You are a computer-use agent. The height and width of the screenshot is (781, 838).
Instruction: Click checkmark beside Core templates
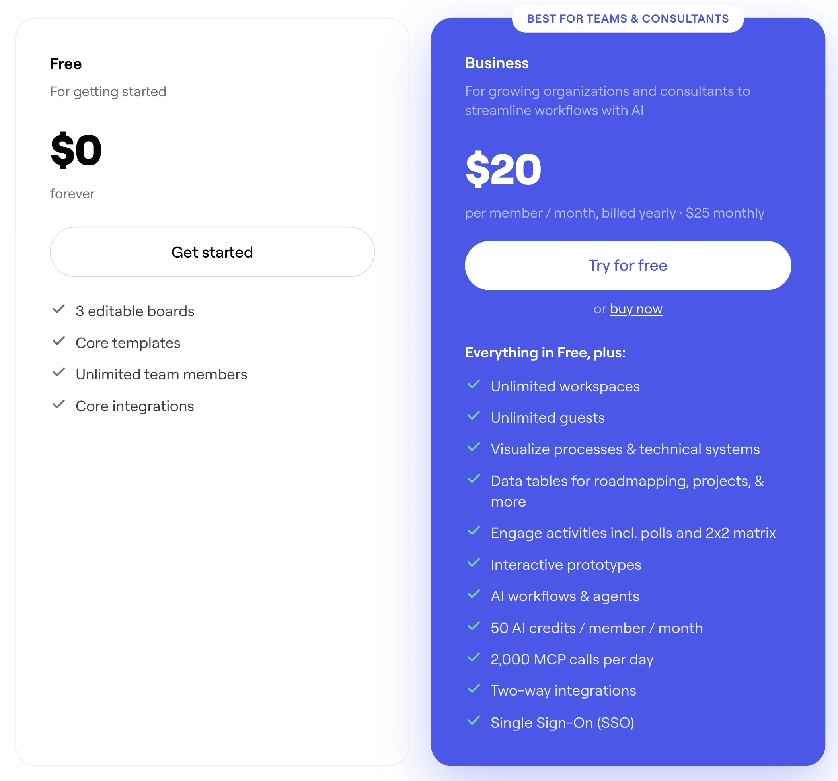58,341
